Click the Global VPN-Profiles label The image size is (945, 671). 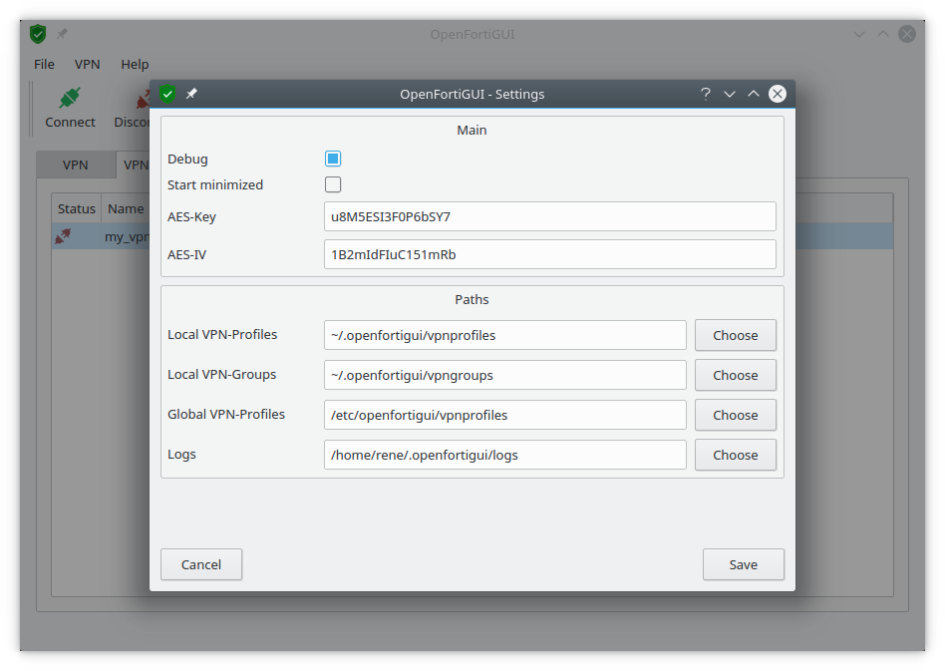pyautogui.click(x=226, y=414)
